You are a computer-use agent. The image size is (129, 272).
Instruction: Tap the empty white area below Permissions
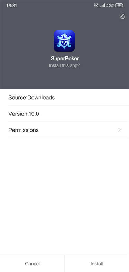point(64,196)
